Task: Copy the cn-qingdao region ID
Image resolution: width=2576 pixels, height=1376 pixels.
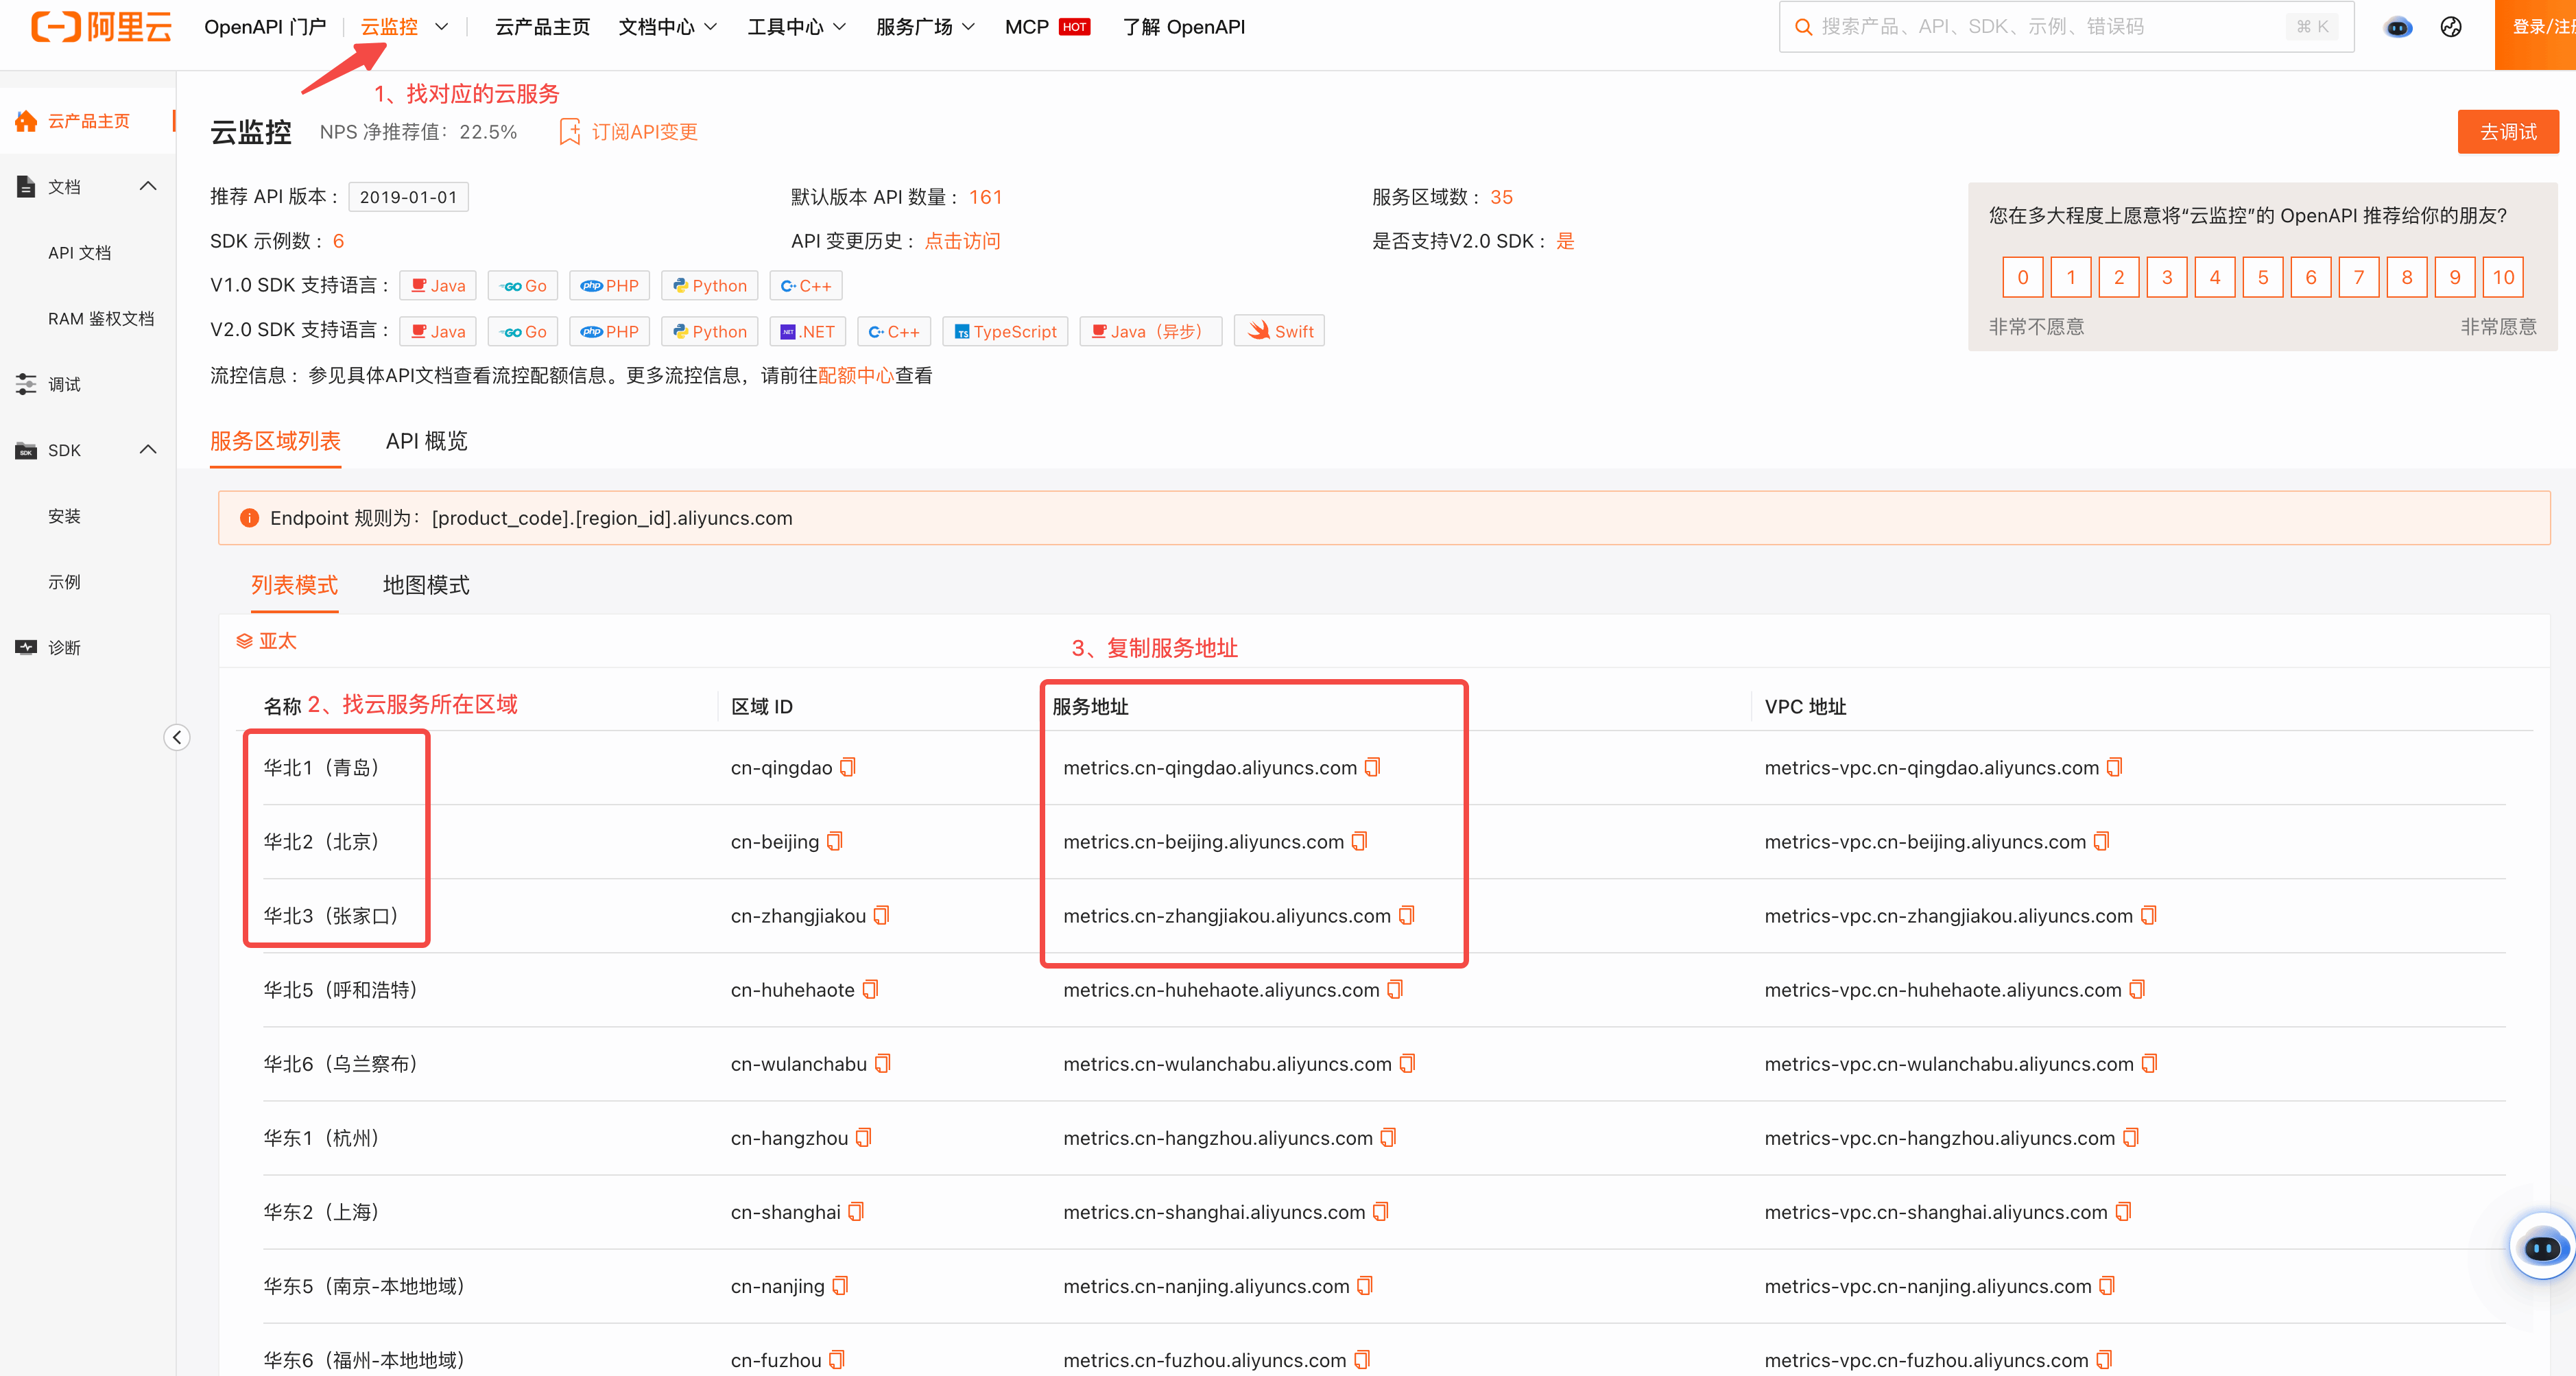Action: [x=848, y=767]
